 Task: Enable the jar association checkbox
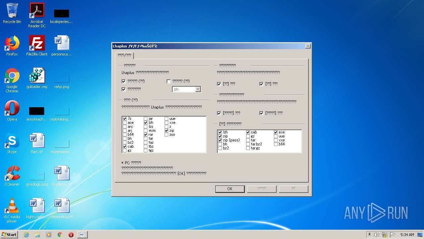tap(146, 119)
